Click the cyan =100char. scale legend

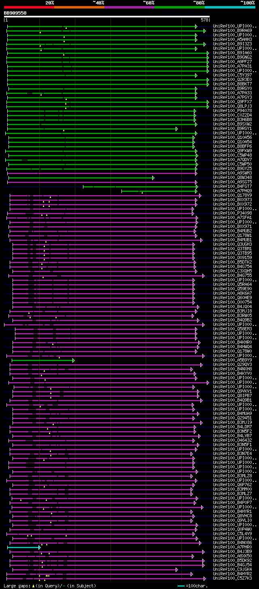[193, 586]
